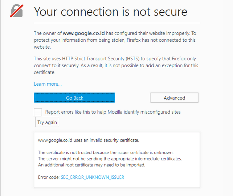The width and height of the screenshot is (233, 196).
Task: Click the Try again button
Action: point(47,122)
